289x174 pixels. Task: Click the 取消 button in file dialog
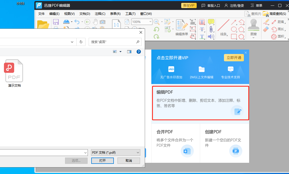[129, 161]
